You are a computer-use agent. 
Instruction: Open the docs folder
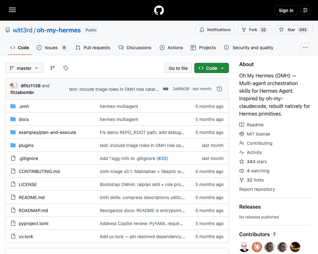pos(24,119)
